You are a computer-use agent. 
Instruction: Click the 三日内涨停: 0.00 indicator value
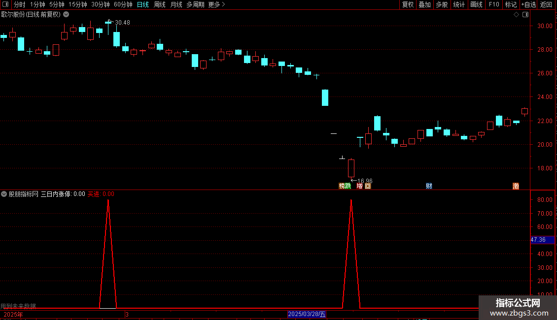click(63, 194)
